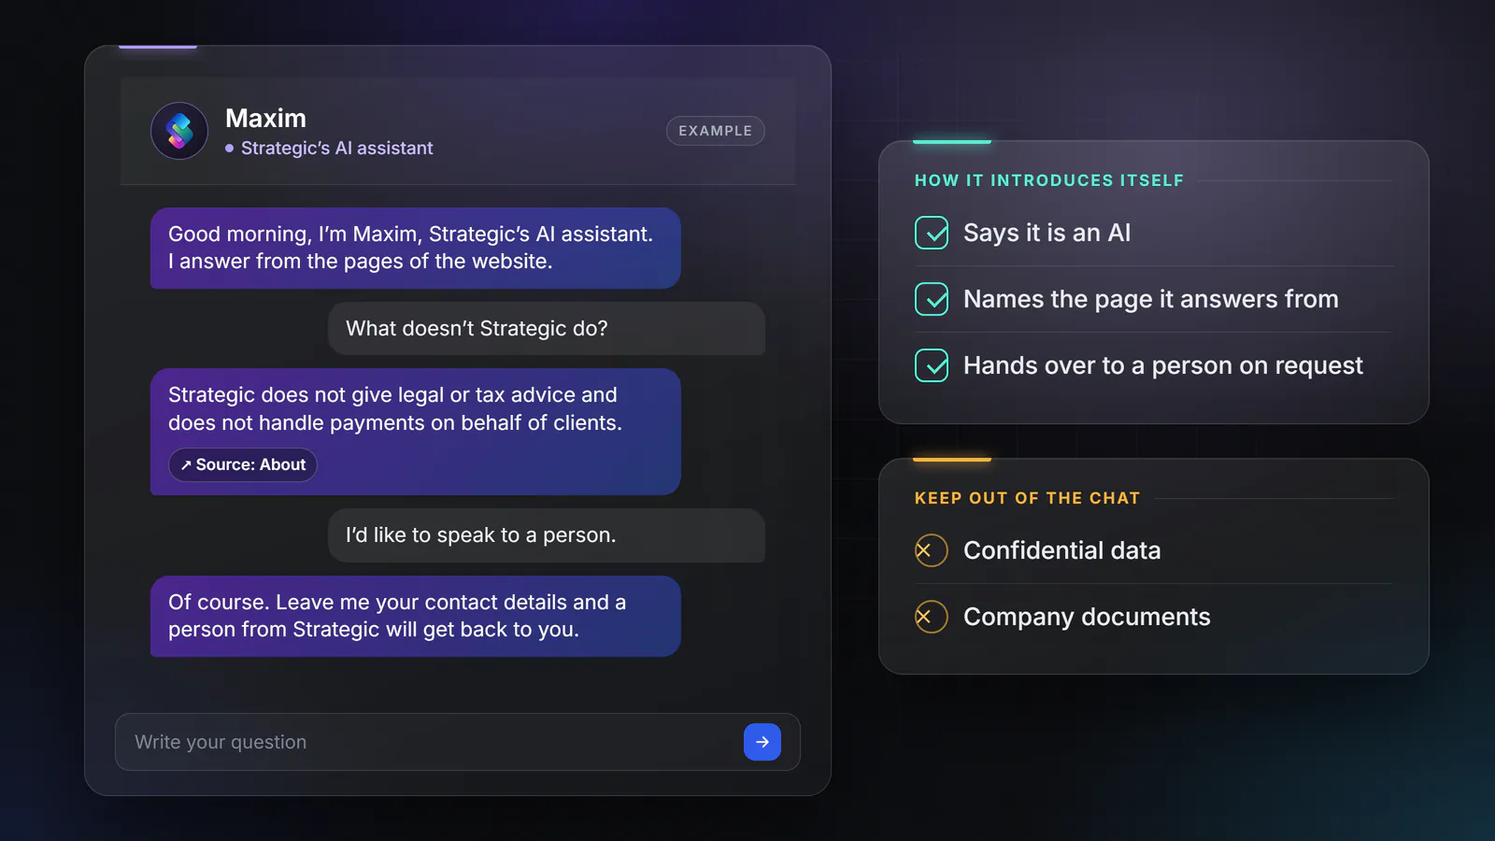Viewport: 1495px width, 841px height.
Task: Click the Maxim assistant avatar logo
Action: tap(179, 131)
